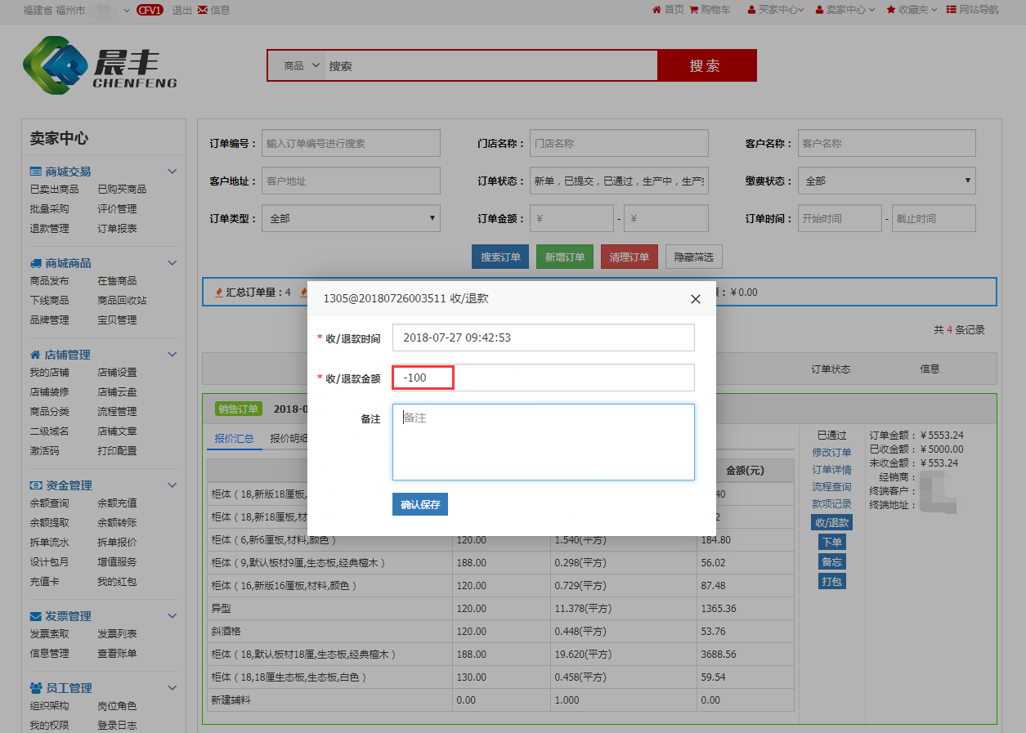Click the red 搜索 button

[706, 66]
